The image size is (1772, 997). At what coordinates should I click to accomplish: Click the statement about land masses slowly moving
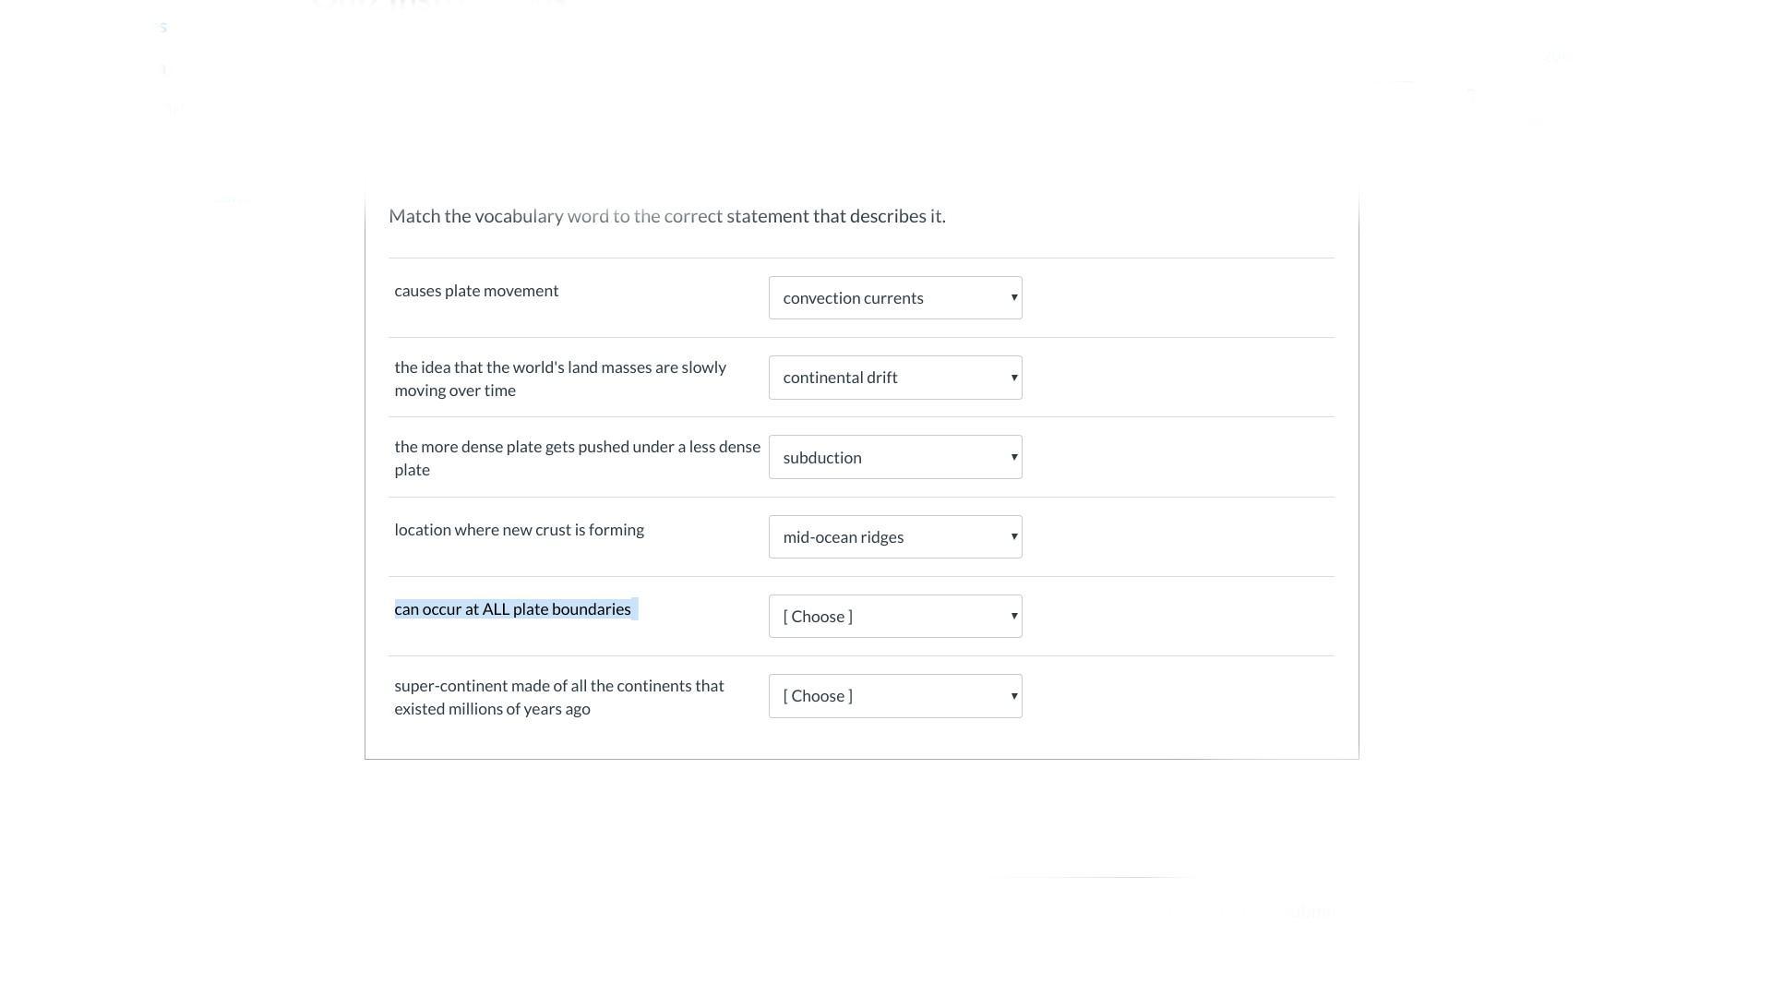(x=559, y=378)
